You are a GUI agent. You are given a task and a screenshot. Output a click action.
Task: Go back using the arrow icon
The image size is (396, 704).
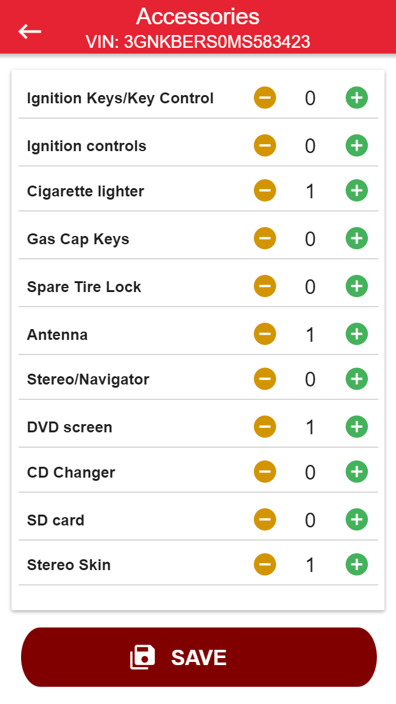click(30, 31)
